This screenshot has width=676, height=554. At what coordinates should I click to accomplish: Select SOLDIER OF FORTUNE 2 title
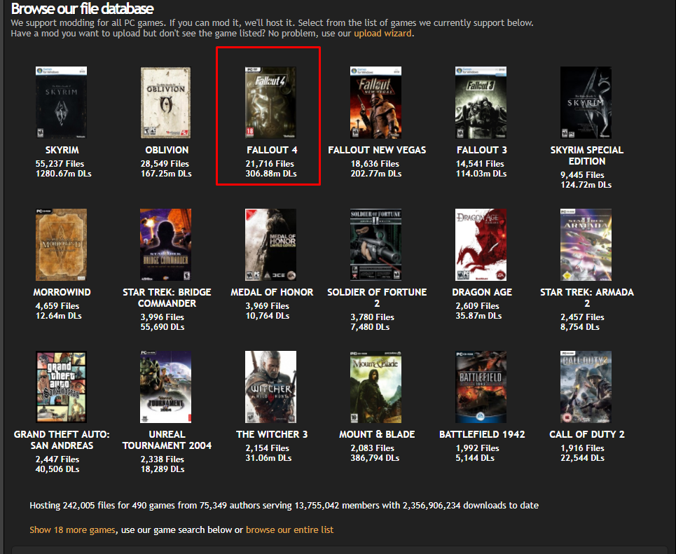(x=378, y=298)
